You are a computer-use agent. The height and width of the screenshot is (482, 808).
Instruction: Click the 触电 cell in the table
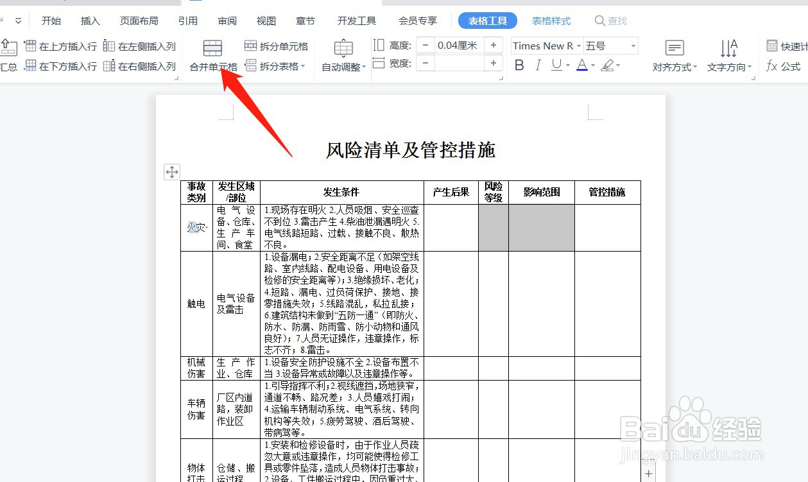[x=196, y=304]
